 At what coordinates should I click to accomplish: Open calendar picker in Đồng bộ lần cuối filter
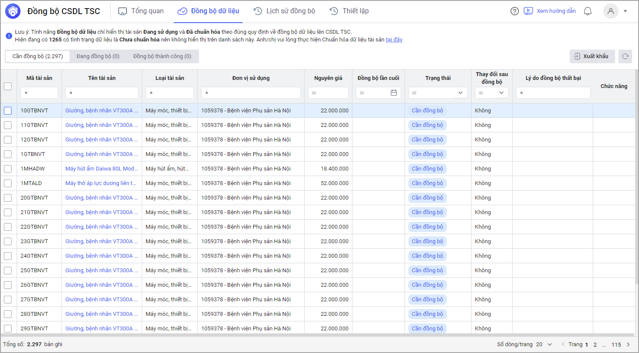(x=394, y=93)
